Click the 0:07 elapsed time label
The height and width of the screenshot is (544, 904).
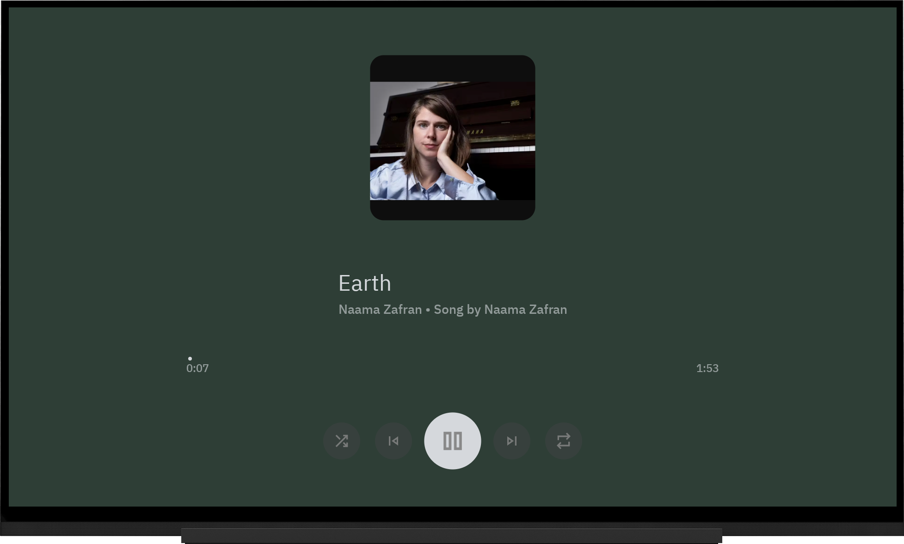tap(197, 368)
